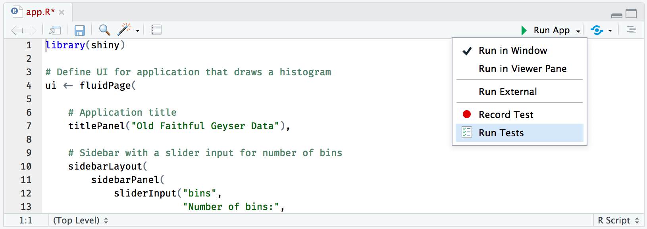Select Run External option

pyautogui.click(x=507, y=92)
